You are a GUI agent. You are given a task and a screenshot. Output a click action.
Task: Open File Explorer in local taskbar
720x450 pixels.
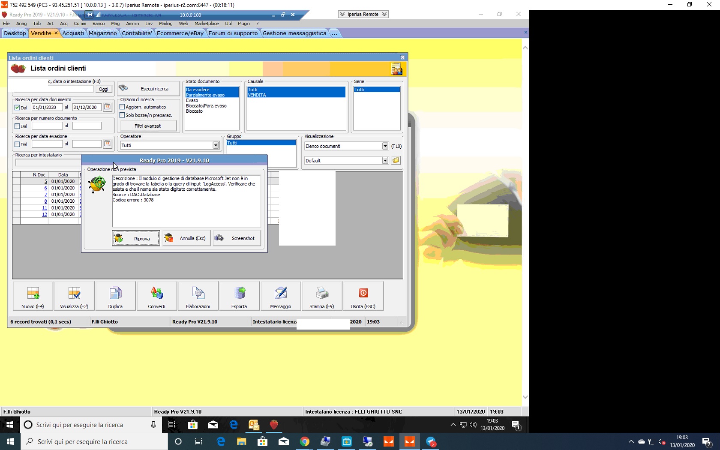[x=242, y=441]
